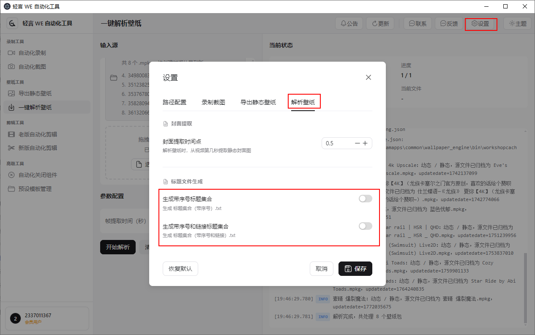Open the 自动化录制 tool in the sidebar
The width and height of the screenshot is (535, 335).
35,52
